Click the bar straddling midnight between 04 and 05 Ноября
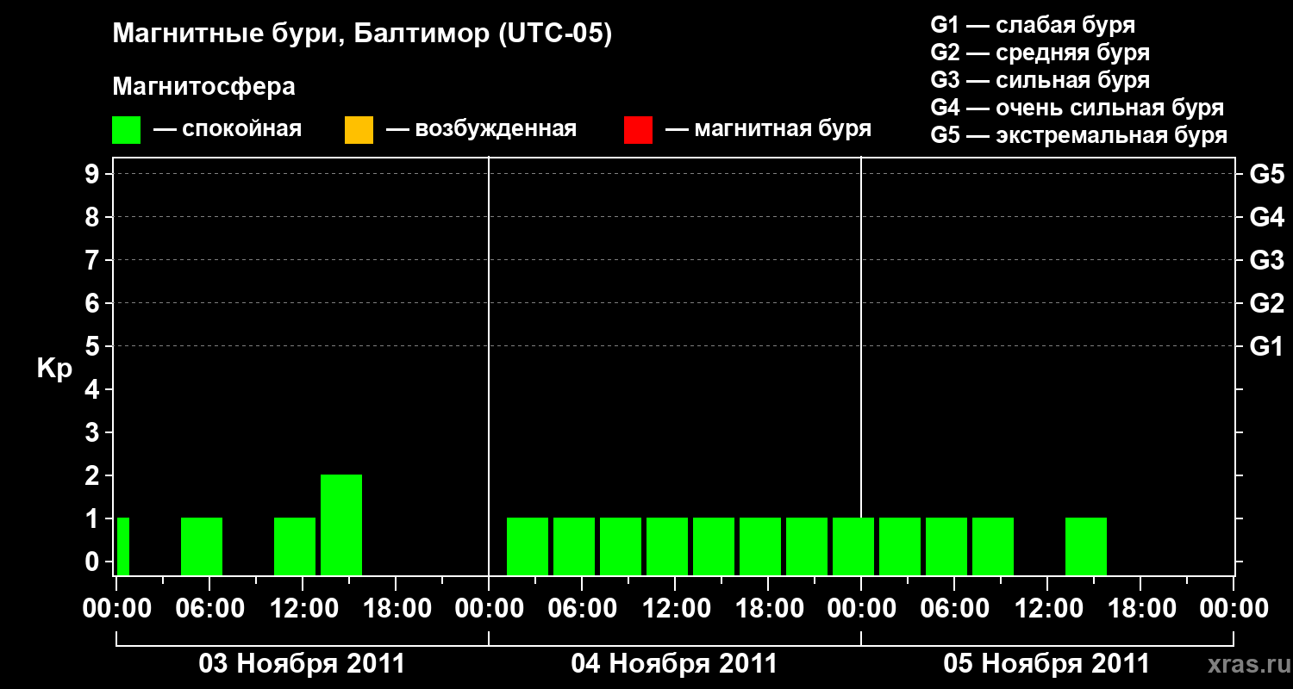Screen dimensions: 1293x689 (853, 546)
